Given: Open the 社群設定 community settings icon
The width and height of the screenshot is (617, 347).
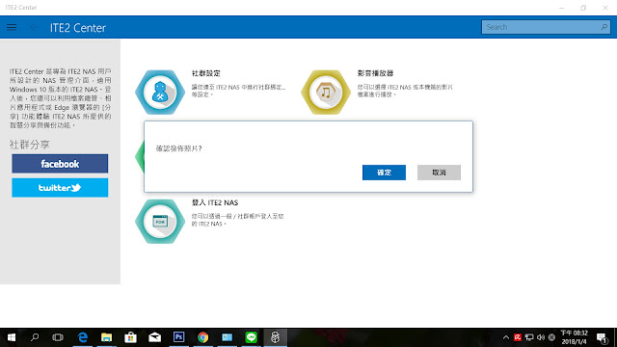Looking at the screenshot, I should [x=160, y=93].
